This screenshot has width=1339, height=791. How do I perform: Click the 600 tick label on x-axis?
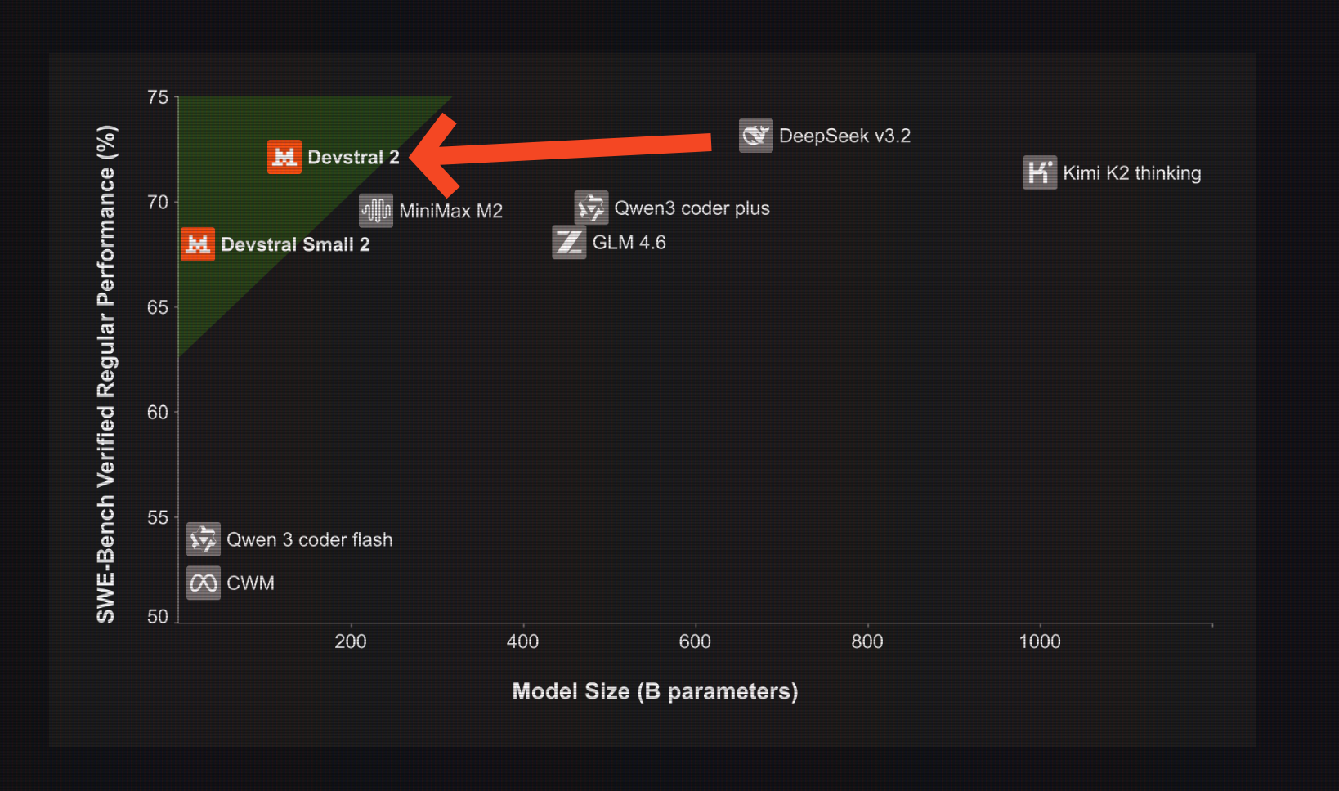click(x=695, y=641)
